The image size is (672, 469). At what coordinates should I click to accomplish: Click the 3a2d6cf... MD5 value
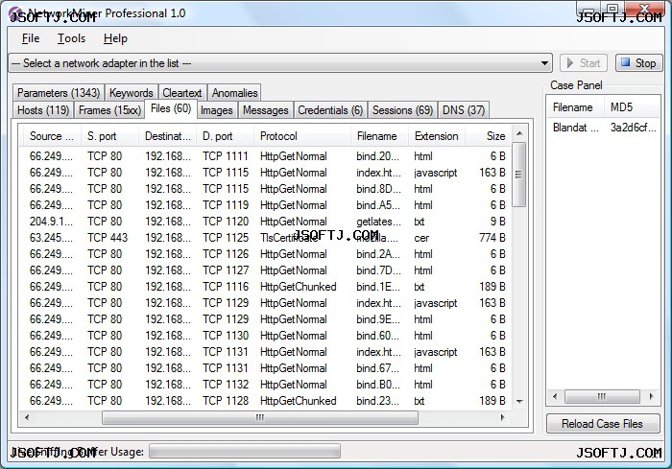point(633,128)
